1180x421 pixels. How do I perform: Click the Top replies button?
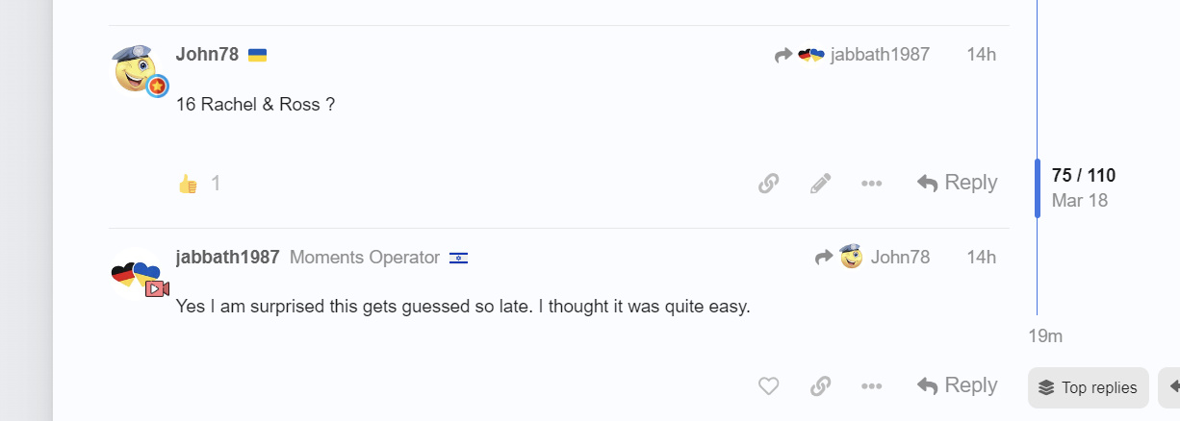point(1088,388)
